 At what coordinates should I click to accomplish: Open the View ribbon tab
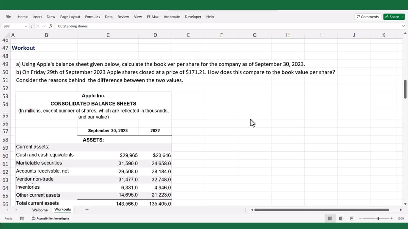pyautogui.click(x=138, y=17)
